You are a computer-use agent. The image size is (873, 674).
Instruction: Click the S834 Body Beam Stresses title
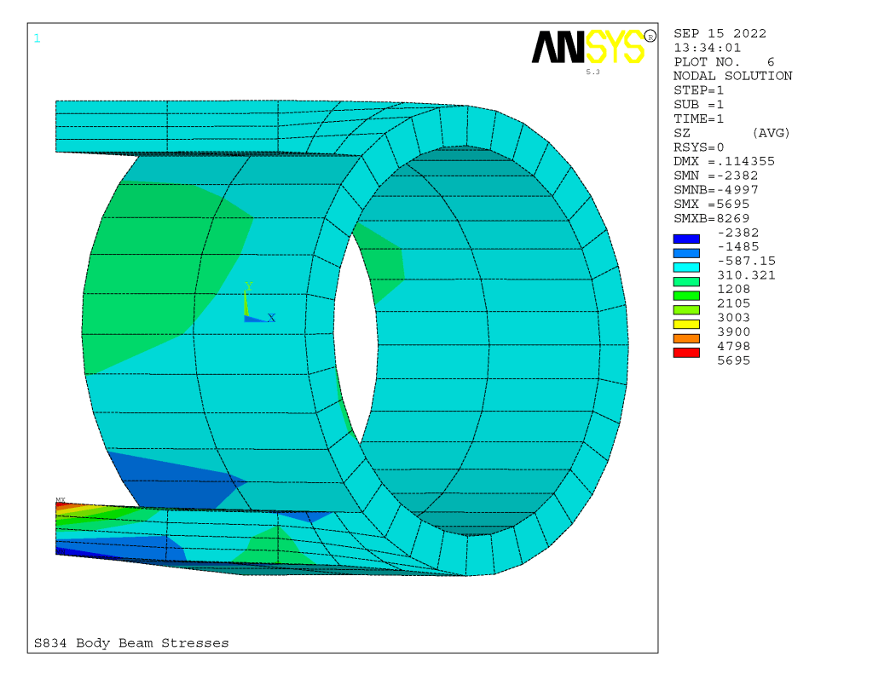click(x=131, y=643)
